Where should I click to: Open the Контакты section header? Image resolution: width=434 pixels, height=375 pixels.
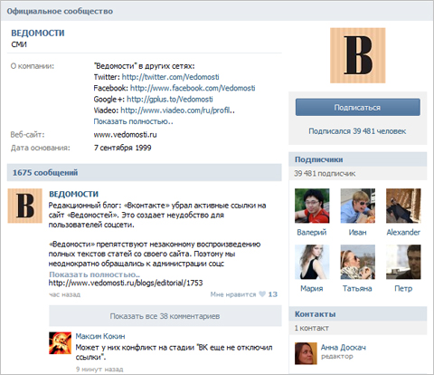pyautogui.click(x=358, y=314)
